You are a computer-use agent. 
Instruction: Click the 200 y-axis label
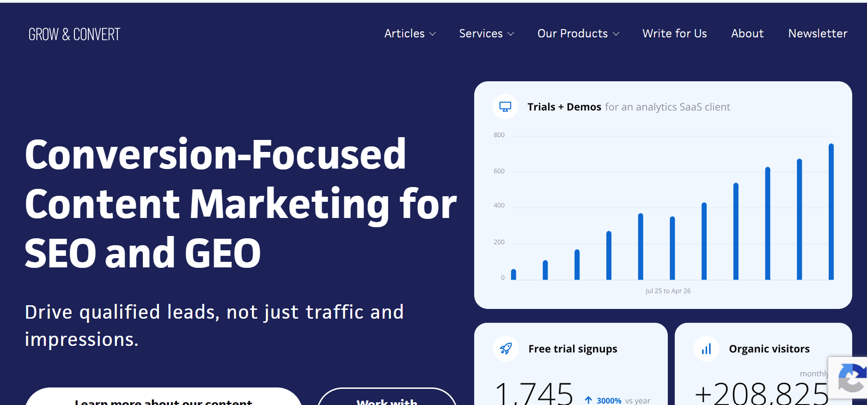tap(499, 242)
